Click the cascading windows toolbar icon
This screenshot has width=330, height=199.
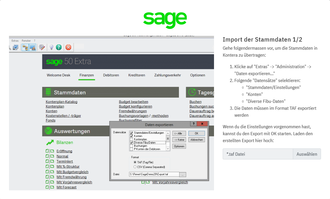pyautogui.click(x=16, y=47)
